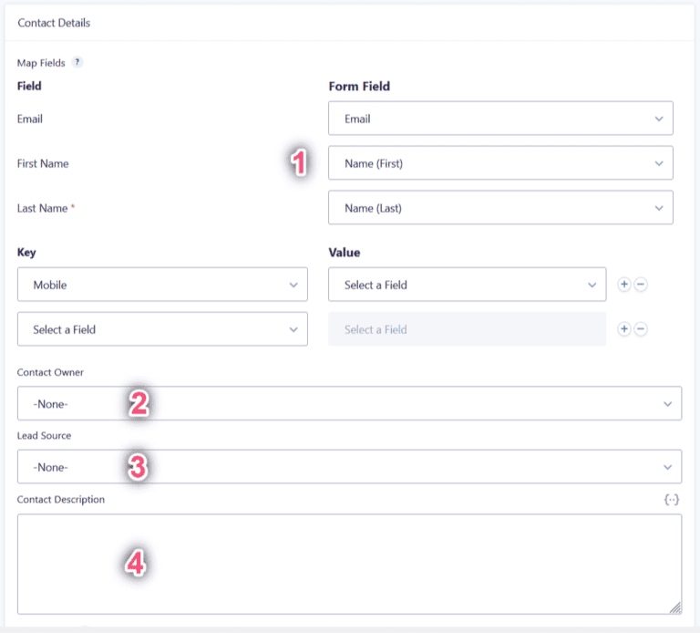Add a row using plus icon on second key row
Image resolution: width=700 pixels, height=633 pixels.
tap(624, 329)
